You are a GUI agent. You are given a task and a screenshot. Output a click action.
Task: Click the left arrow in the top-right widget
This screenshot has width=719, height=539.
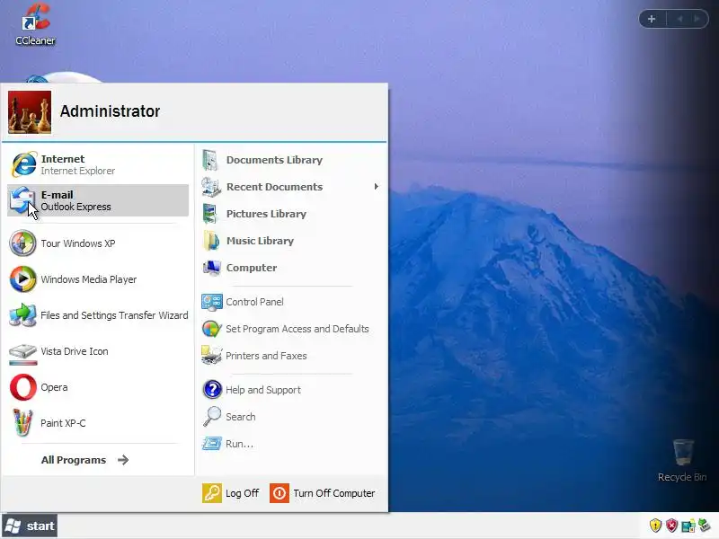680,19
